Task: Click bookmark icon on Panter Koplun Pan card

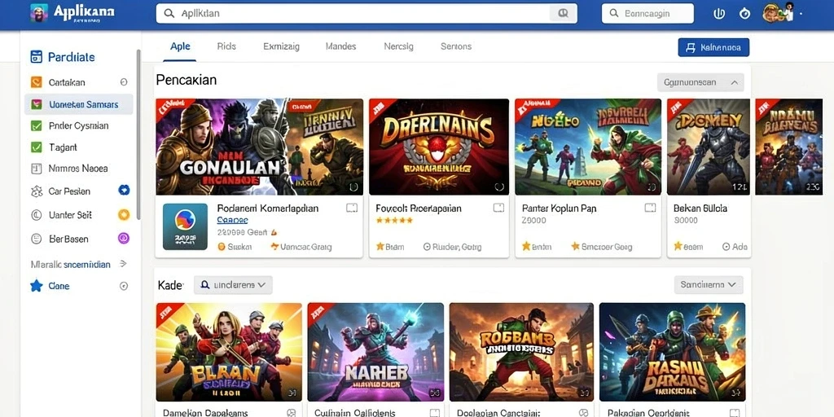Action: click(650, 208)
